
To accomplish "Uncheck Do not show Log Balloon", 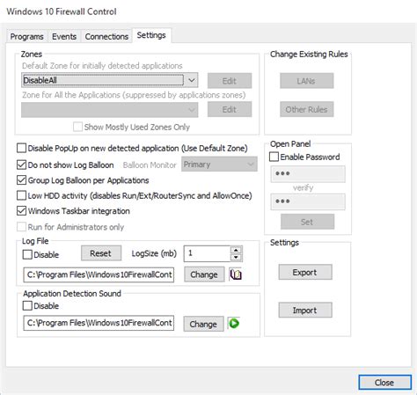I will coord(21,165).
